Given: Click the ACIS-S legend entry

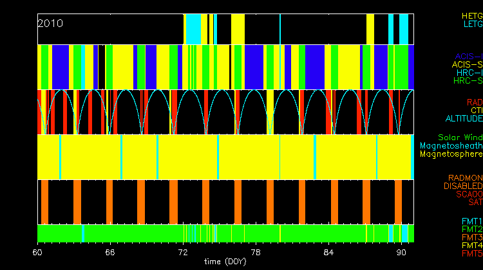Looking at the screenshot, I should (x=467, y=64).
